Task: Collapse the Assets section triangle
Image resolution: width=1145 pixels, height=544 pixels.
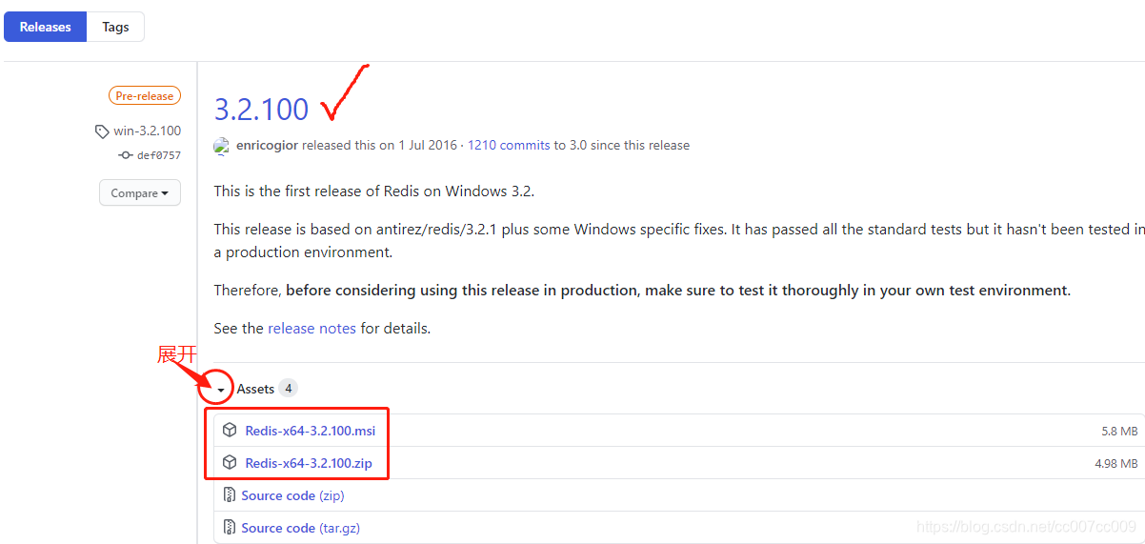Action: 220,390
